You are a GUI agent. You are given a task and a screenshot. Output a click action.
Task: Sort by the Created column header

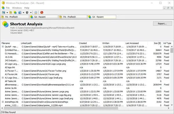click(x=90, y=43)
